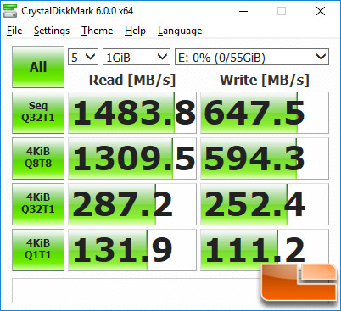Screen dimensions: 341x311
Task: Click the Legit Reviews logo watermark
Action: (x=299, y=283)
